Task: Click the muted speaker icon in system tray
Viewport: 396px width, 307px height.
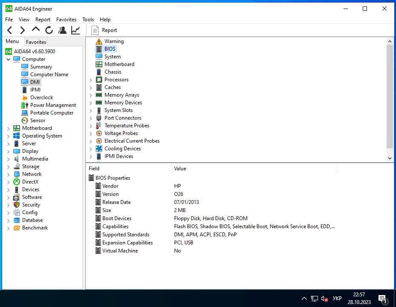Action: [x=325, y=298]
